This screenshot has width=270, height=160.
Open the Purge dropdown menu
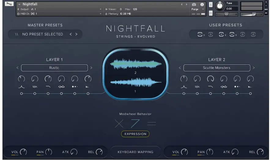click(x=198, y=9)
